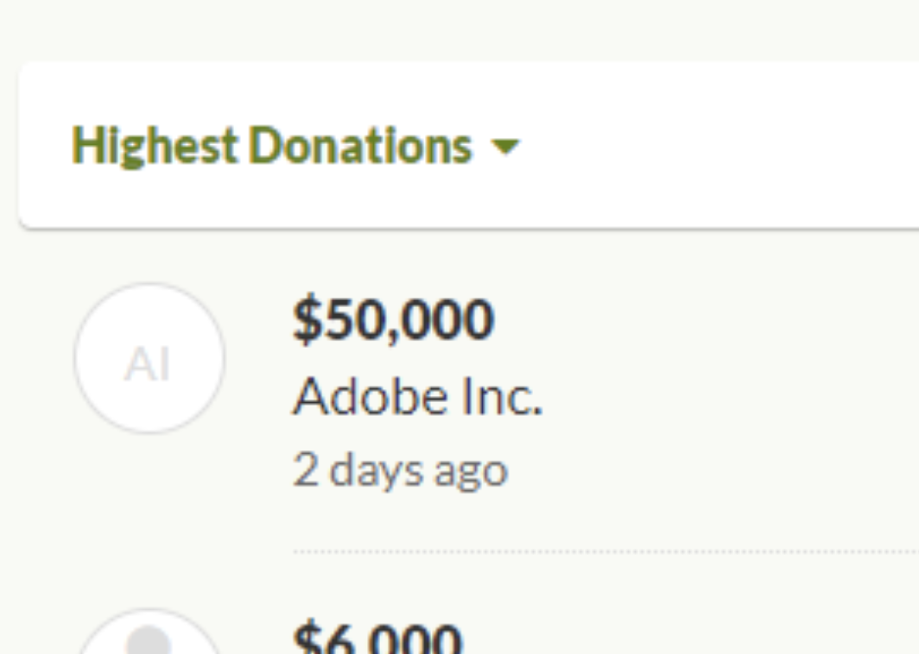The height and width of the screenshot is (654, 919).
Task: Click the dotted divider below Adobe donation
Action: pyautogui.click(x=606, y=551)
